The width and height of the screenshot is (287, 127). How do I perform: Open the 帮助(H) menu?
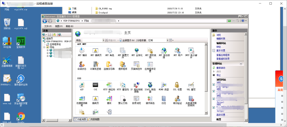click(x=70, y=26)
